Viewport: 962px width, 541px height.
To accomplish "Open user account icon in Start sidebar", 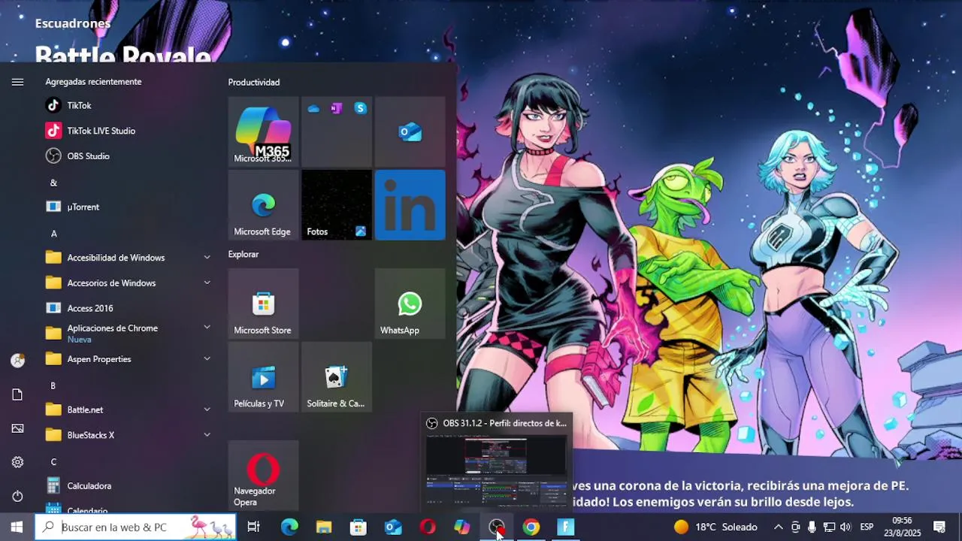I will [x=17, y=361].
